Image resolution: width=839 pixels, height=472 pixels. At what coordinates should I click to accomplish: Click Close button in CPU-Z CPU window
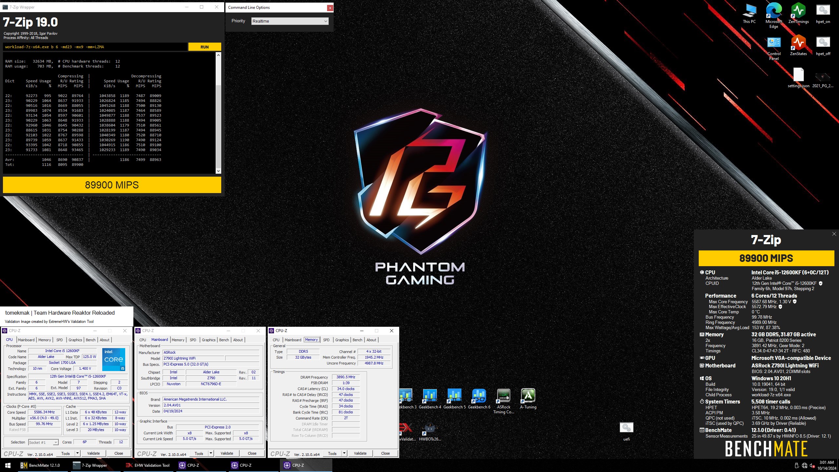(119, 453)
